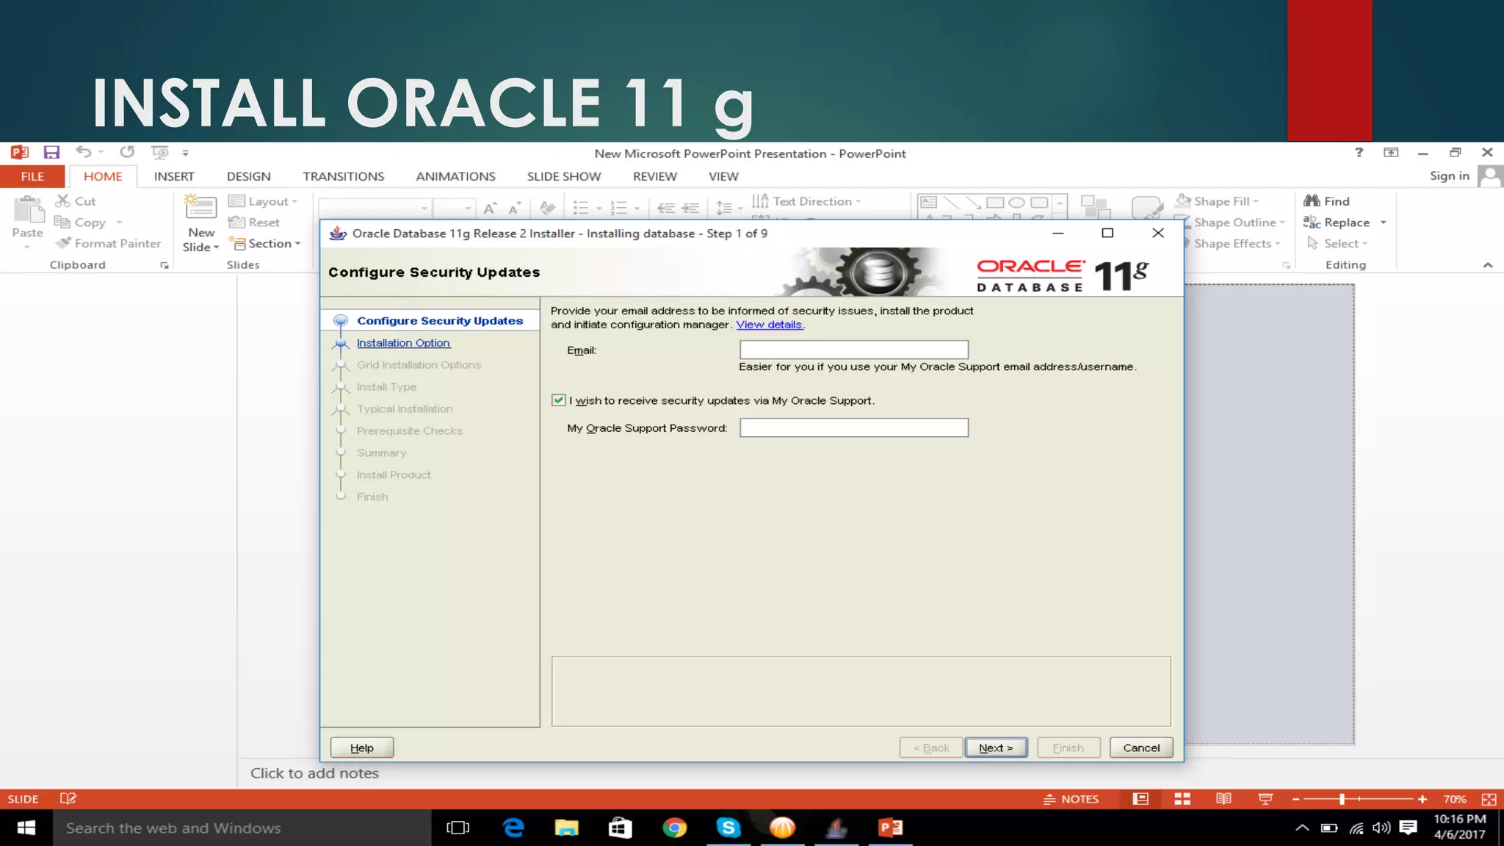
Task: Open the Section dropdown
Action: coord(265,243)
